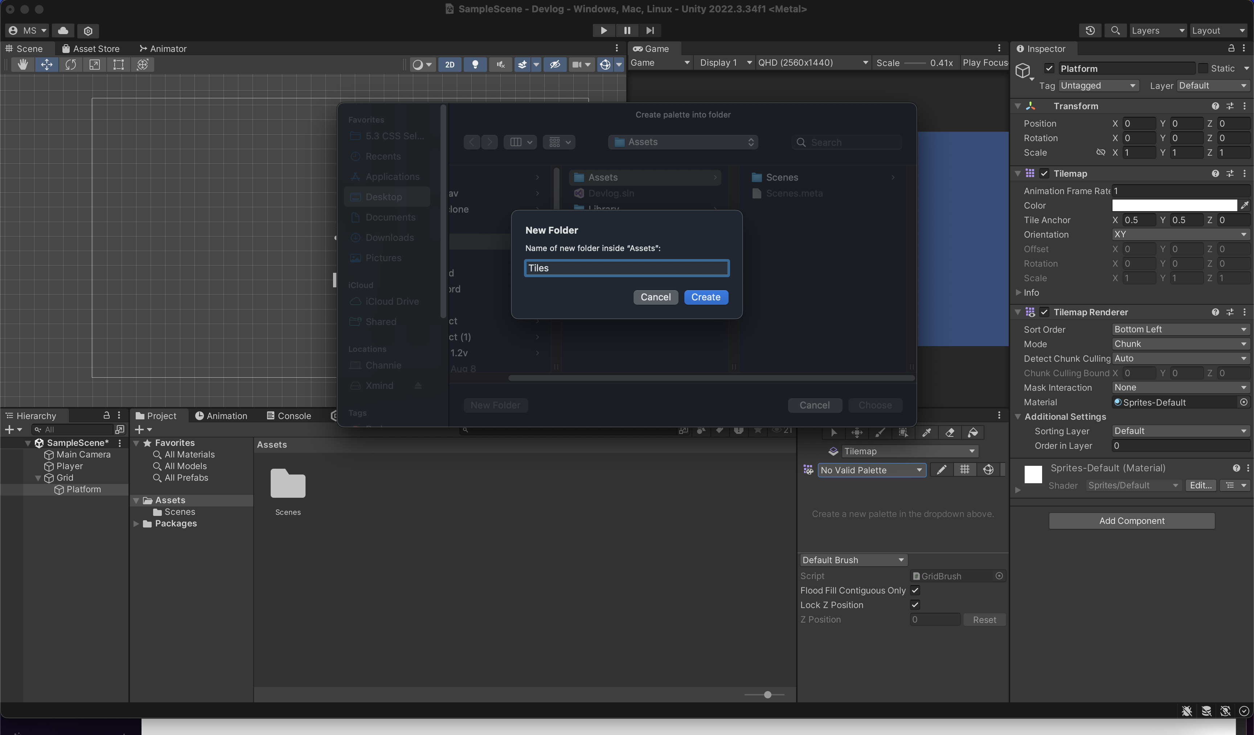
Task: Click the tile palette grid toggle icon
Action: point(964,470)
